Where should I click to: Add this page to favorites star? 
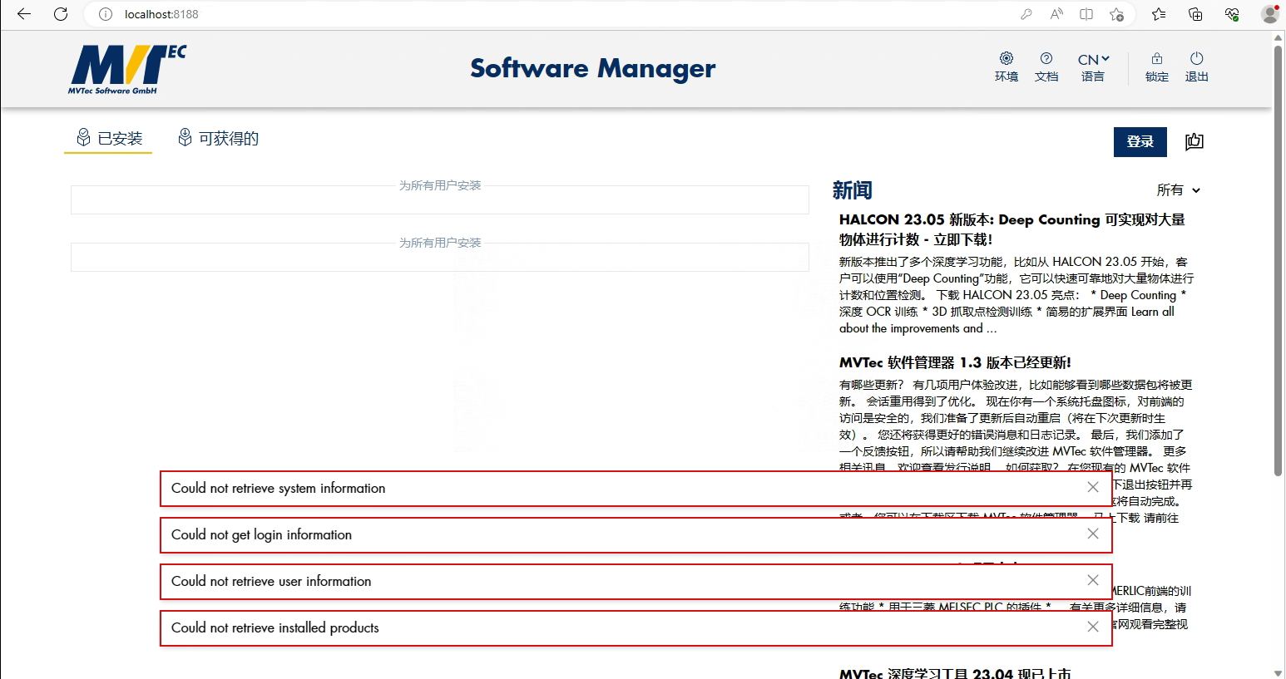[x=1116, y=14]
